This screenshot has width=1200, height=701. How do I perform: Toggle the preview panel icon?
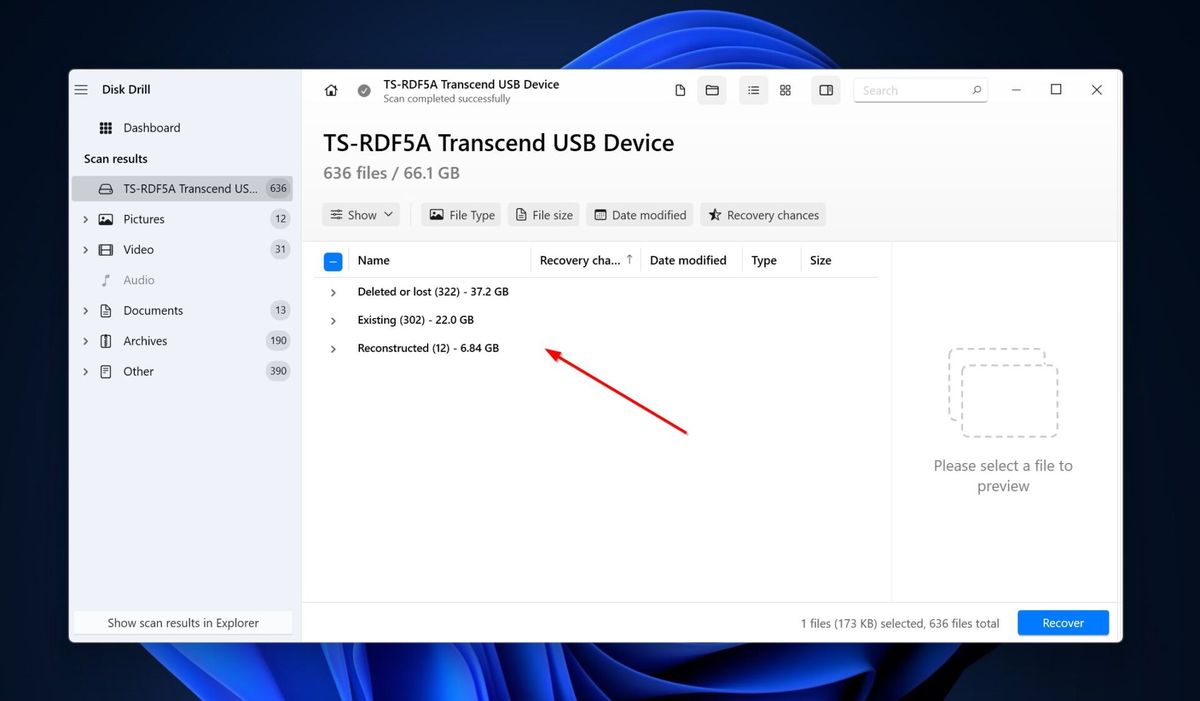click(x=826, y=91)
